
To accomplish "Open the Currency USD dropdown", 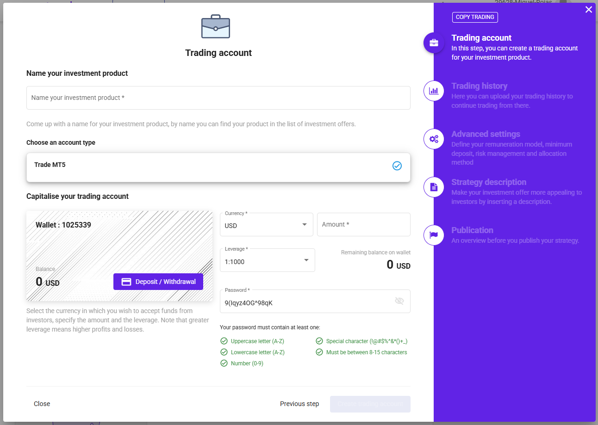I will point(267,225).
